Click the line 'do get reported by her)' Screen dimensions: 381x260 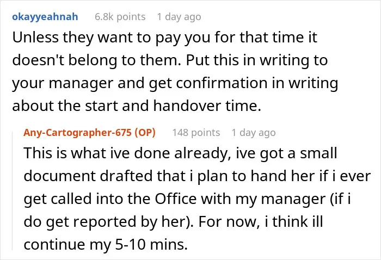[173, 222]
